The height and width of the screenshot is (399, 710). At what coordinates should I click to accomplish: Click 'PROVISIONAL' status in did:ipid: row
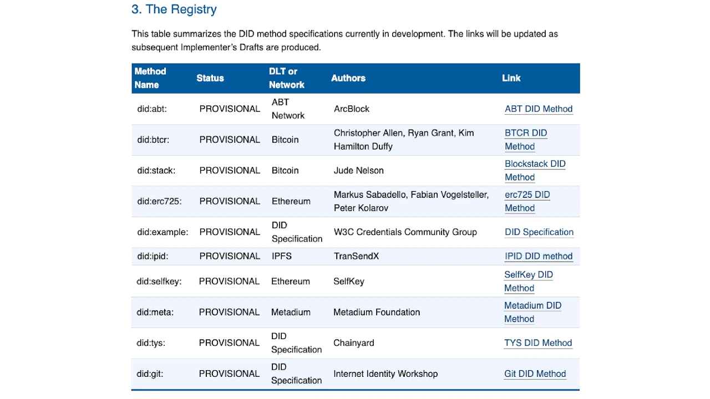pyautogui.click(x=230, y=256)
